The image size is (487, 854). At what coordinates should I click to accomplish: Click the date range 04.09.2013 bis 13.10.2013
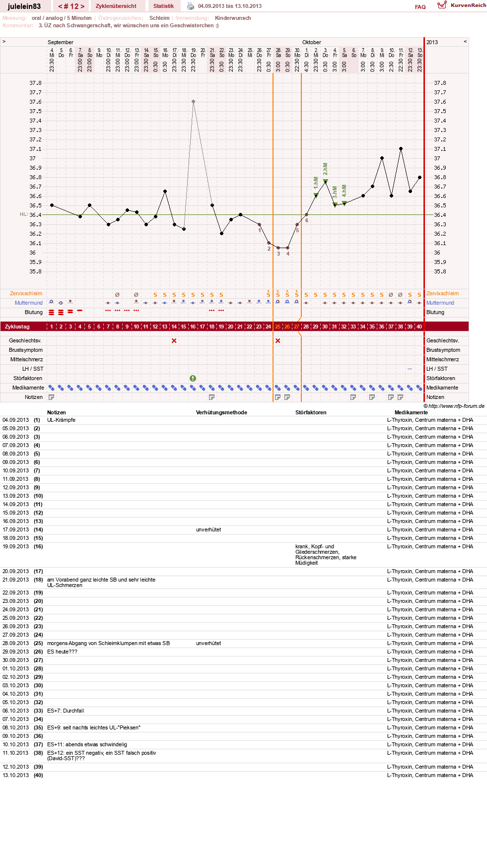(x=230, y=6)
